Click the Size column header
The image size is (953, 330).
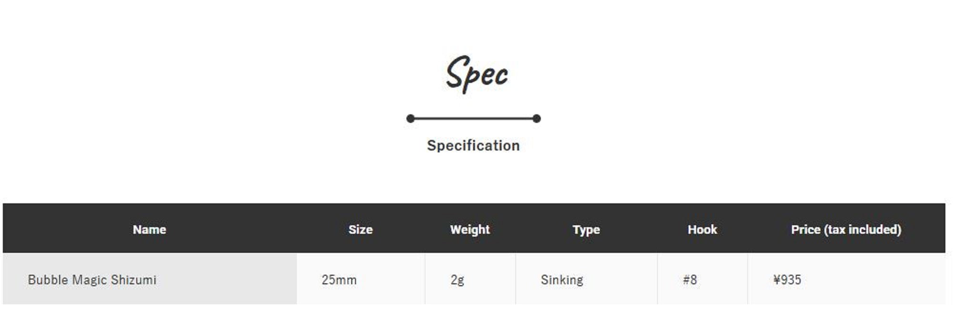click(360, 230)
